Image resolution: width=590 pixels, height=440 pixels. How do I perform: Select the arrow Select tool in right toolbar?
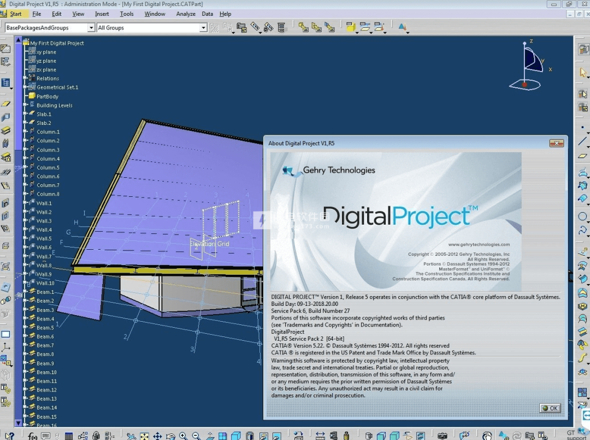[x=583, y=72]
